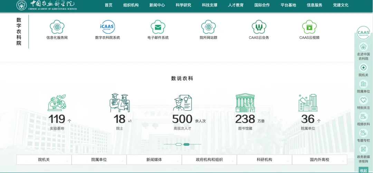Open the 党建文化 nav menu
Viewport: 373px width, 173px height.
[341, 5]
